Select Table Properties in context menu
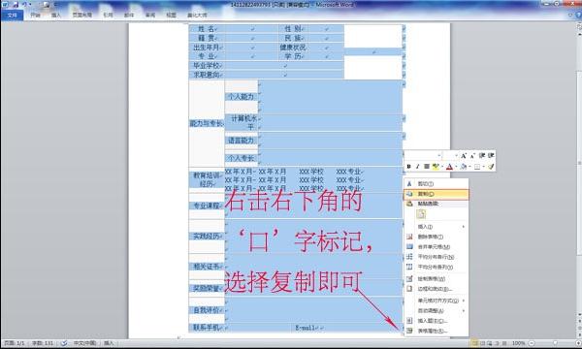The height and width of the screenshot is (349, 582). click(436, 331)
